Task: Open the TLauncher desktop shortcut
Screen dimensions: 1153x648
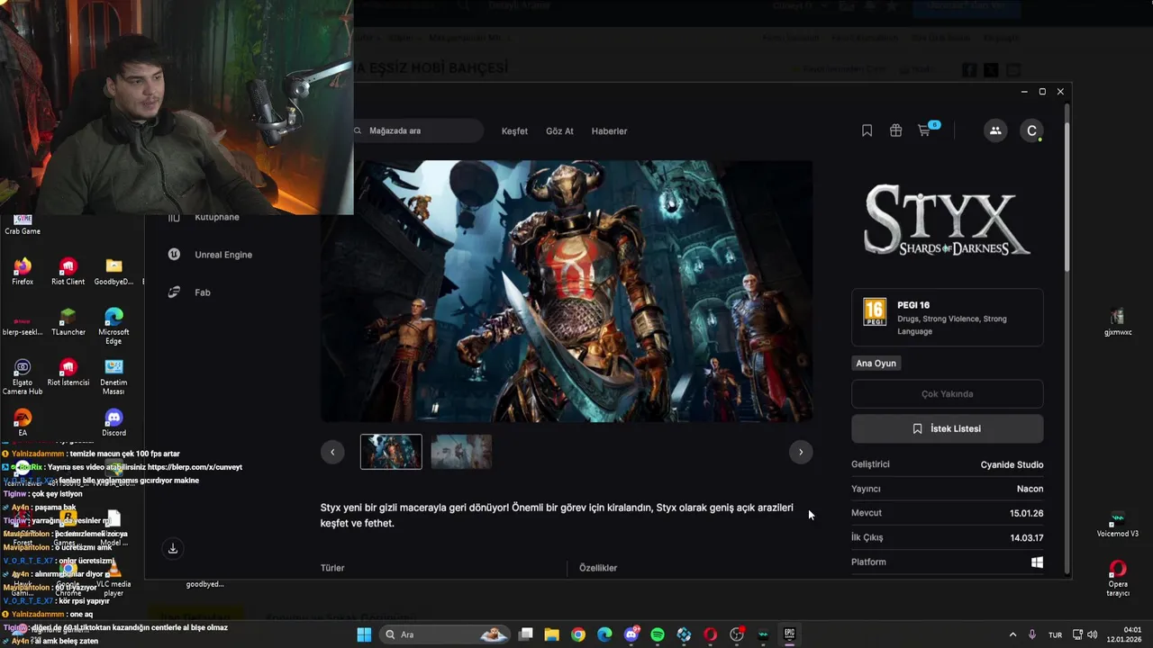Action: (x=68, y=321)
